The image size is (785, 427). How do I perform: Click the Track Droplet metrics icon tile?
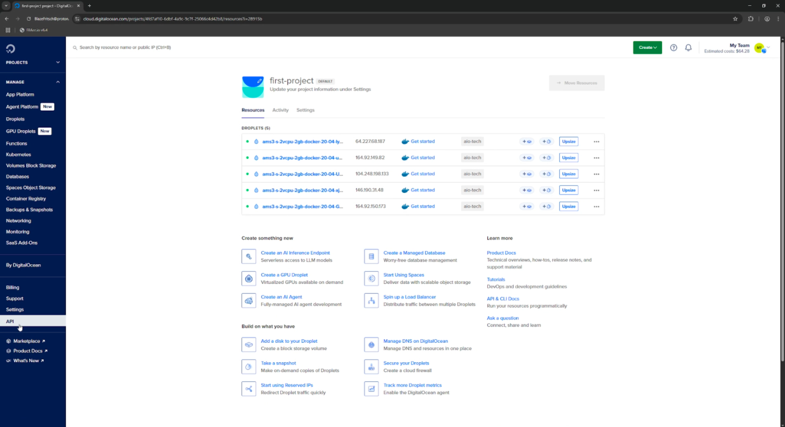371,389
